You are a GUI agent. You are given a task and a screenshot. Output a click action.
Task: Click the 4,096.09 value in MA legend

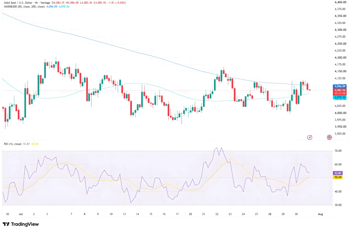point(52,7)
